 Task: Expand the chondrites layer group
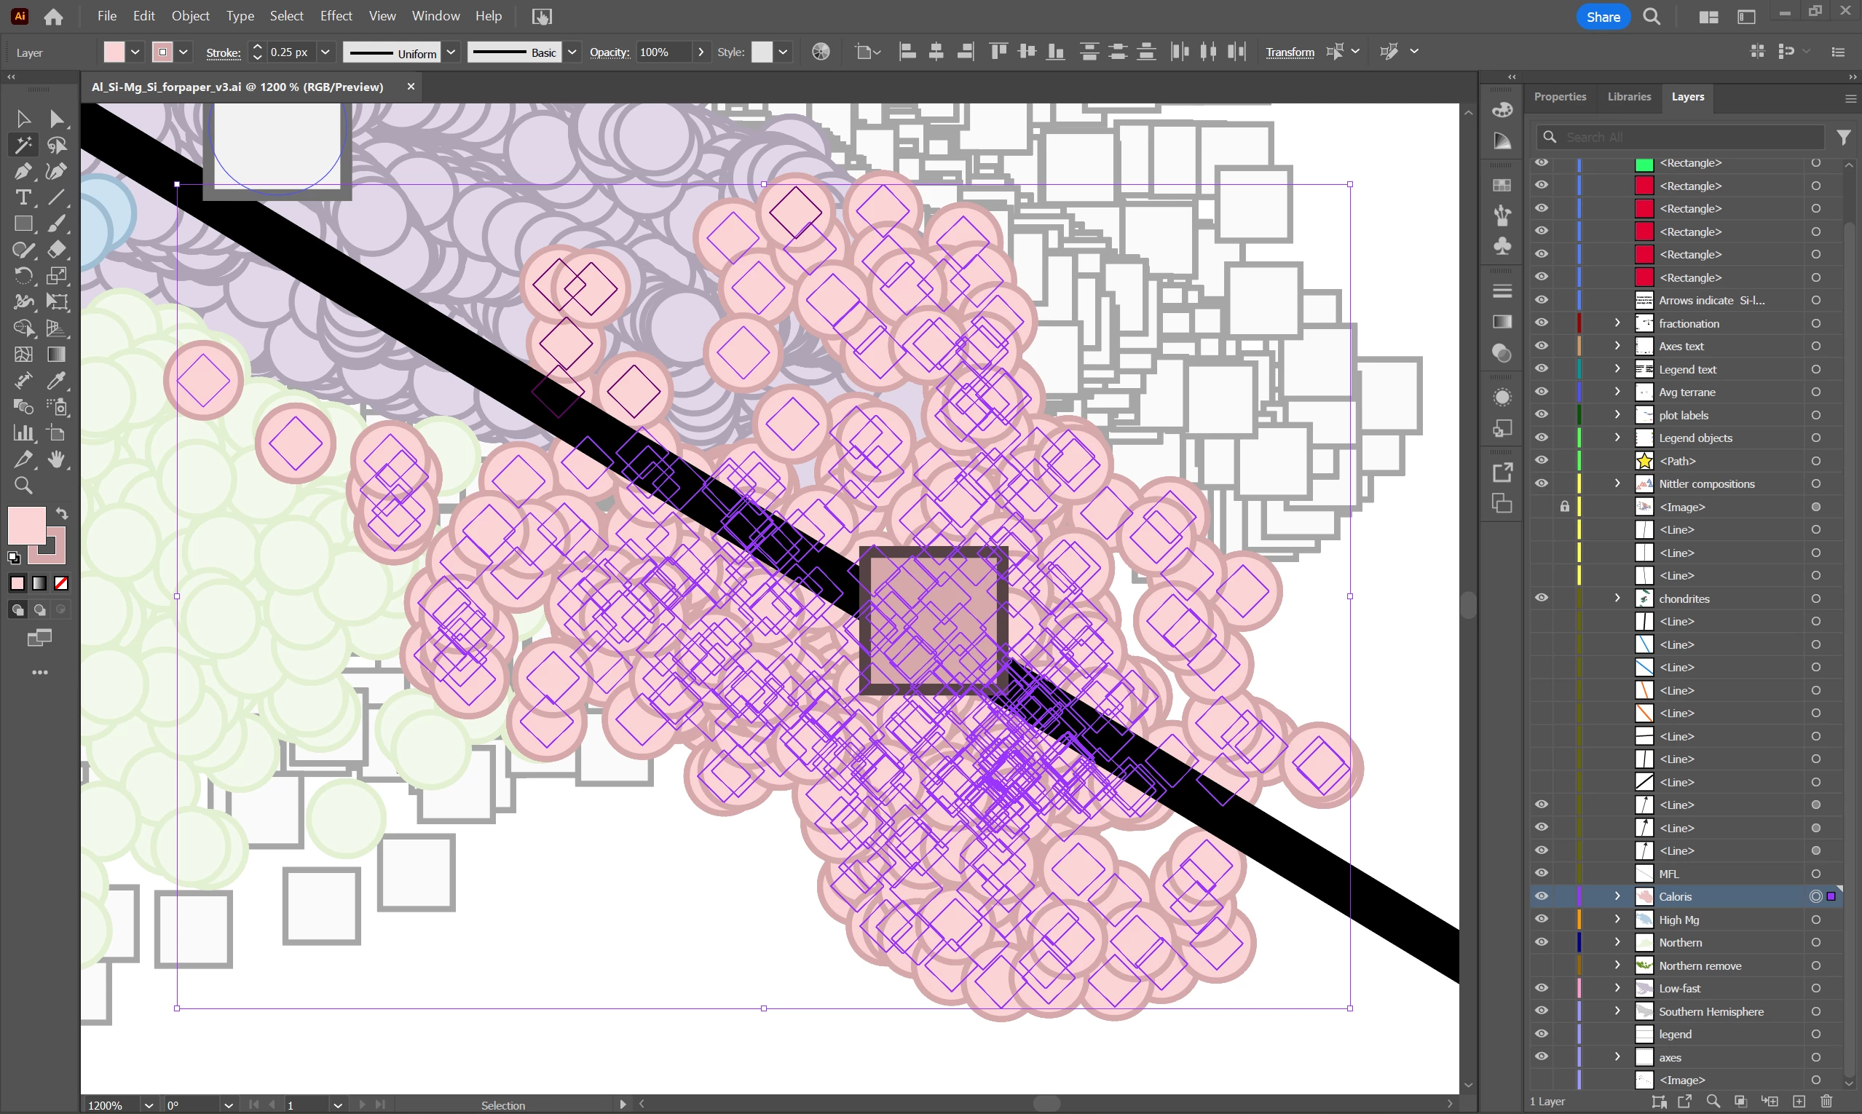point(1617,599)
